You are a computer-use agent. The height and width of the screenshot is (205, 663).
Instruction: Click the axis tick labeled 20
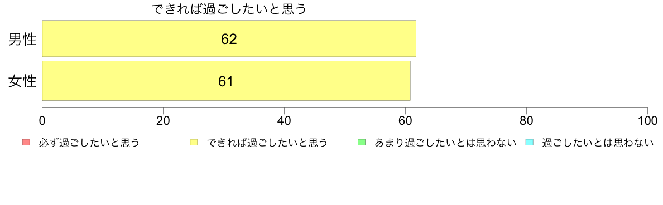click(163, 120)
